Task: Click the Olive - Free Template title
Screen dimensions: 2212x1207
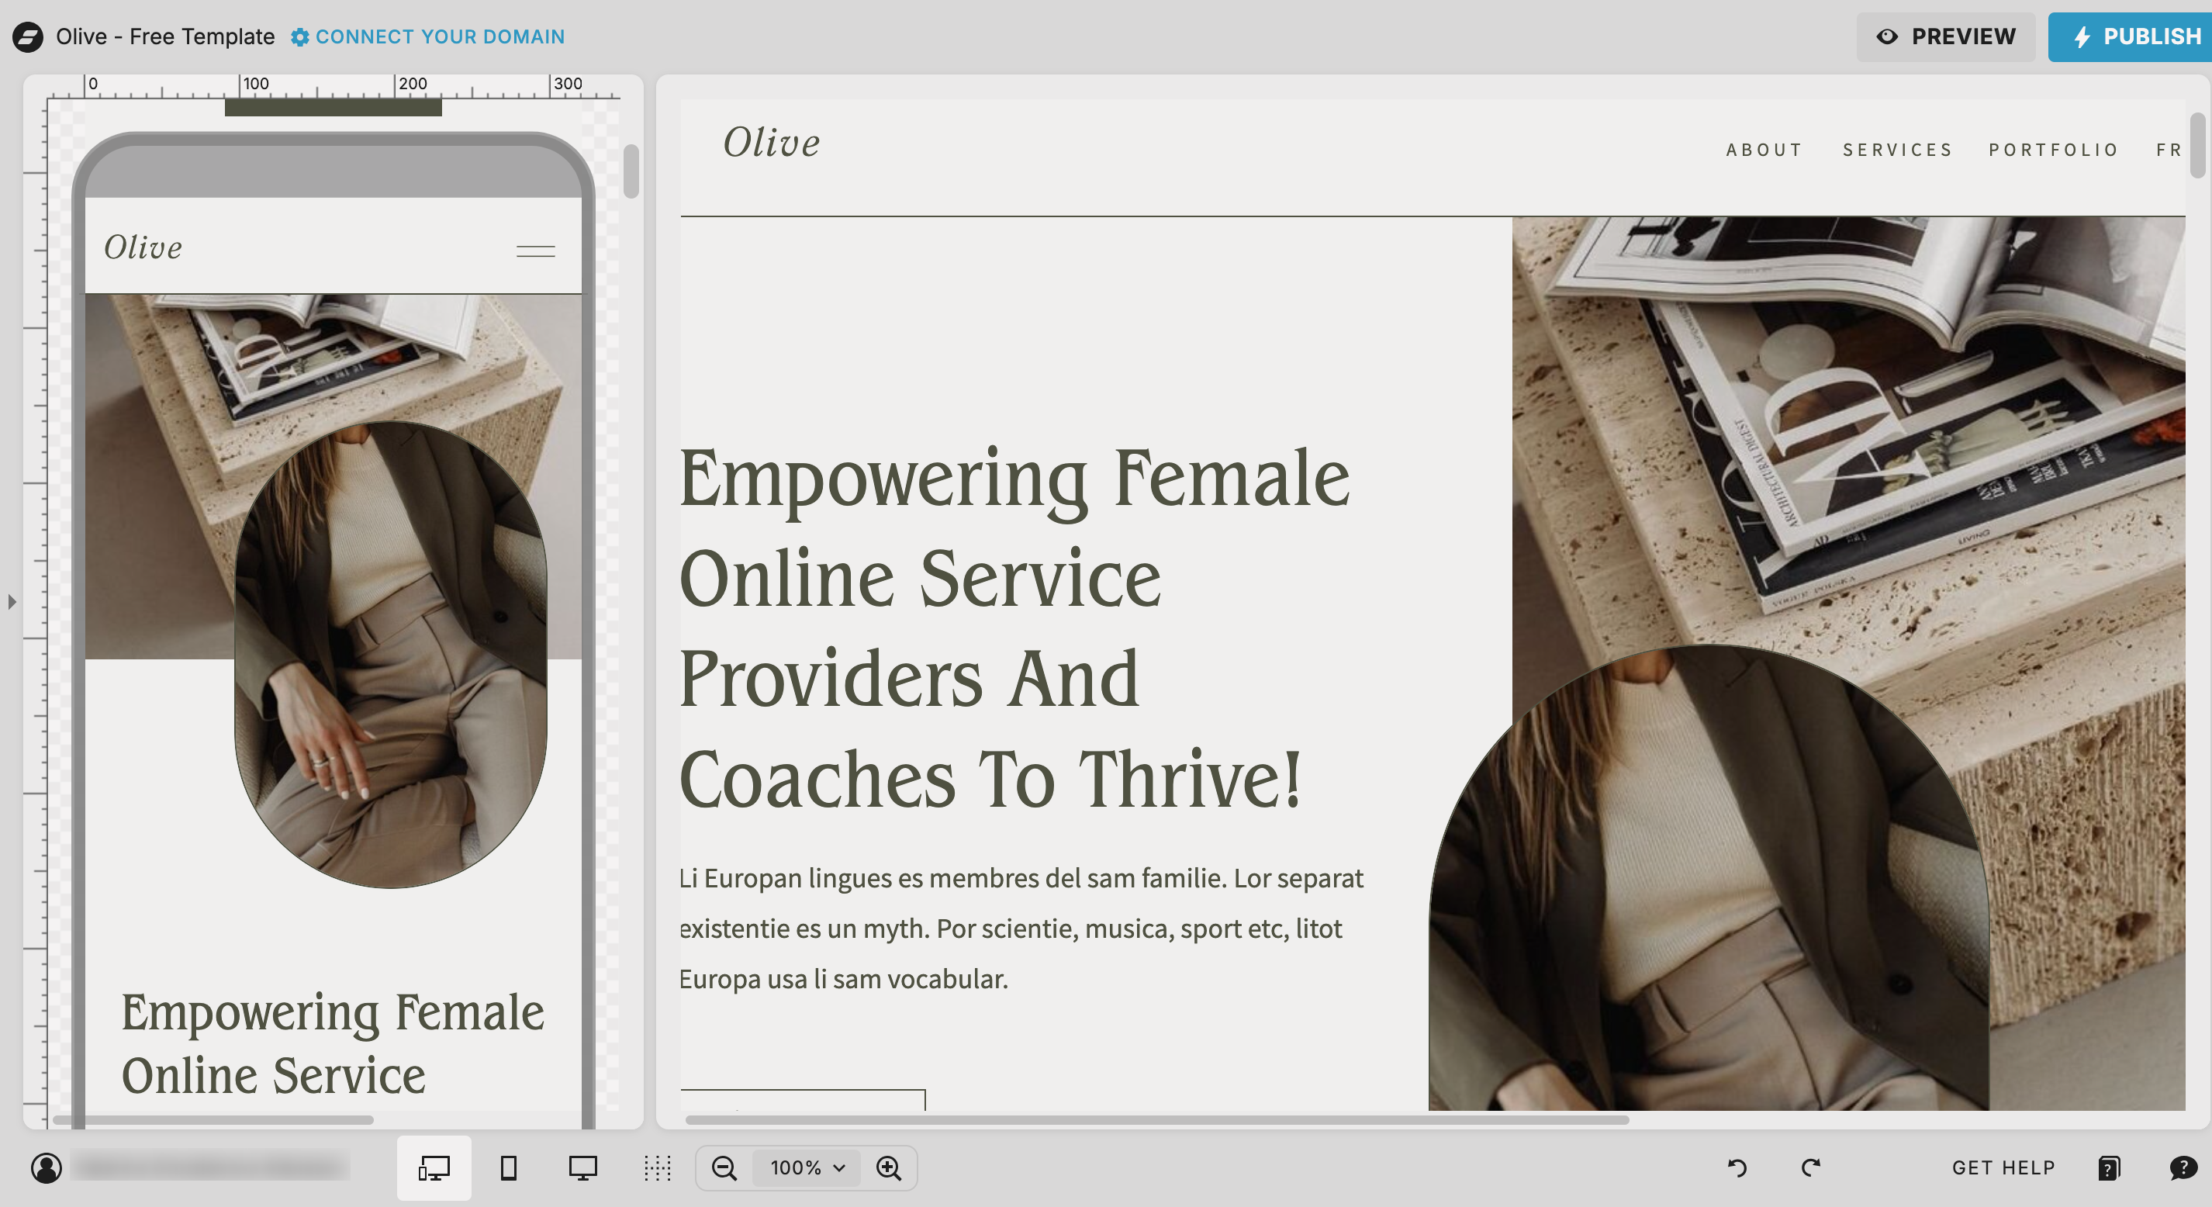Action: coord(165,37)
